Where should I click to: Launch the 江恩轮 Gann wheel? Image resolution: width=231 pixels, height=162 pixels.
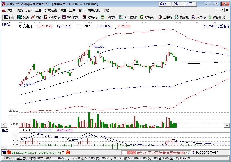click(x=165, y=17)
